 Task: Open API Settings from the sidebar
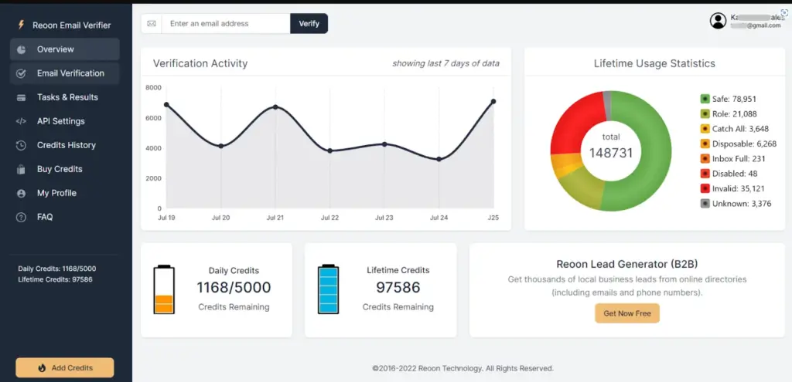tap(65, 121)
